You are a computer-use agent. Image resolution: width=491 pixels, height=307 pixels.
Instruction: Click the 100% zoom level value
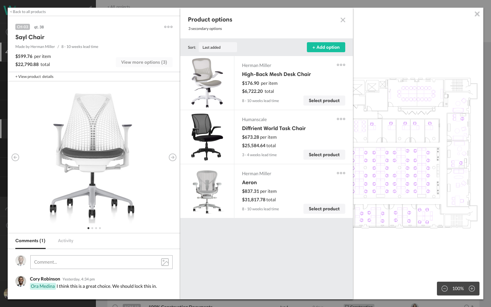[458, 289]
